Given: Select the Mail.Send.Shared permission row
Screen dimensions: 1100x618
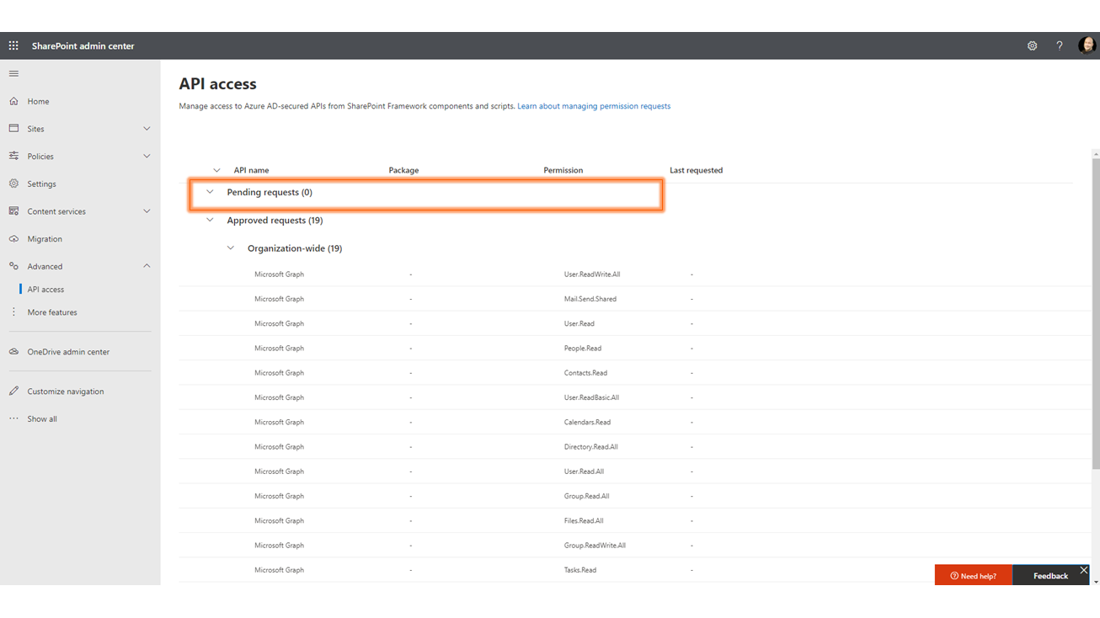Looking at the screenshot, I should [590, 299].
